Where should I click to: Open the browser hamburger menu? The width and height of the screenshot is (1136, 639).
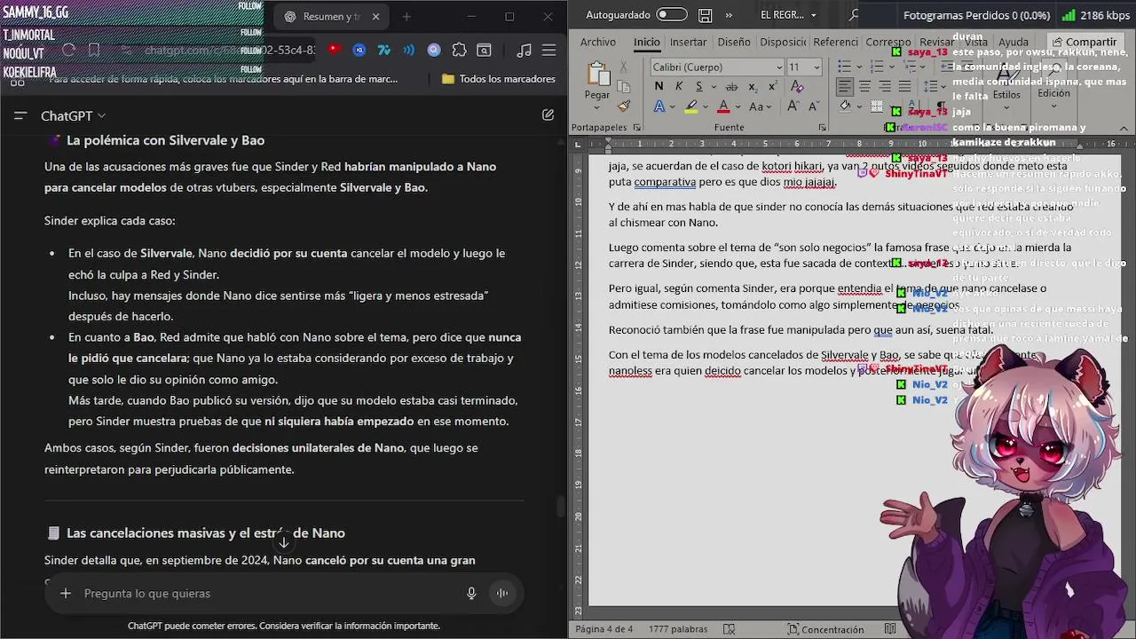[x=549, y=50]
